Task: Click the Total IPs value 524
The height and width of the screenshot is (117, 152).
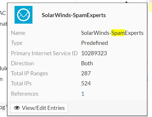Action: pos(86,84)
